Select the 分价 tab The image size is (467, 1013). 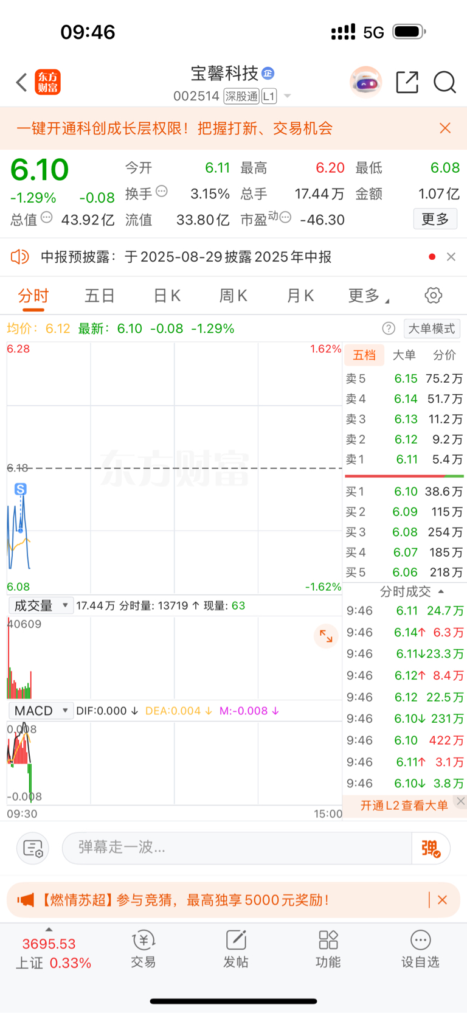pos(444,355)
